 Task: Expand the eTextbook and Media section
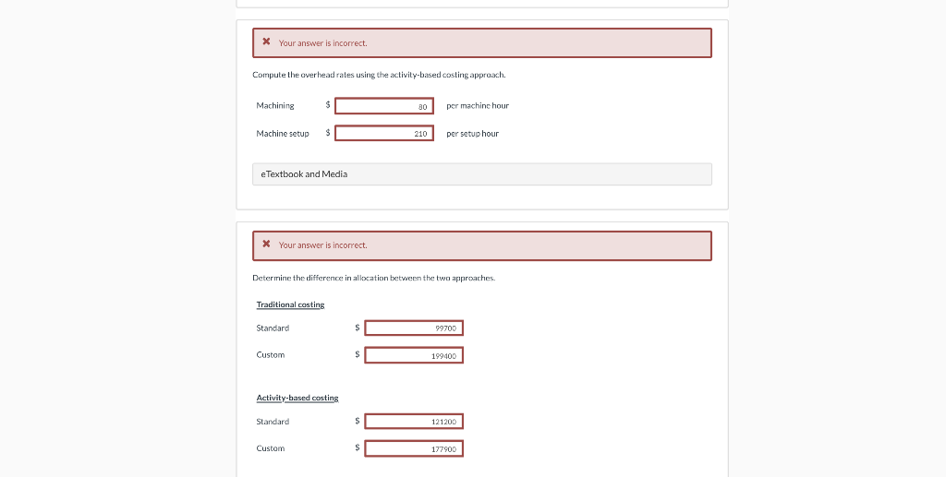(482, 174)
